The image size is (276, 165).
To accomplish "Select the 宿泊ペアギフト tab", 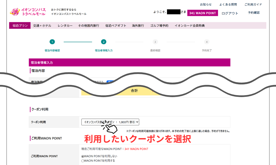I will [116, 26].
